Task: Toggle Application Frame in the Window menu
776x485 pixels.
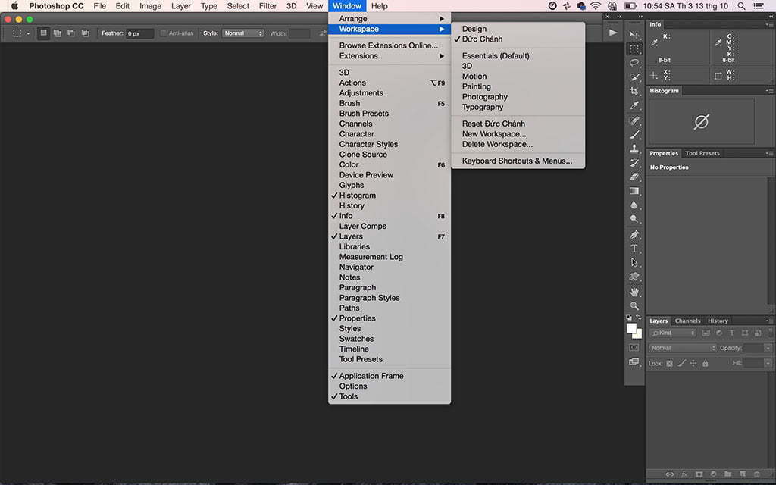Action: pos(371,376)
